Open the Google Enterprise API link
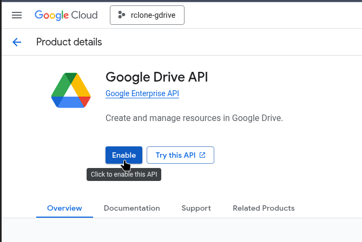 pyautogui.click(x=142, y=93)
